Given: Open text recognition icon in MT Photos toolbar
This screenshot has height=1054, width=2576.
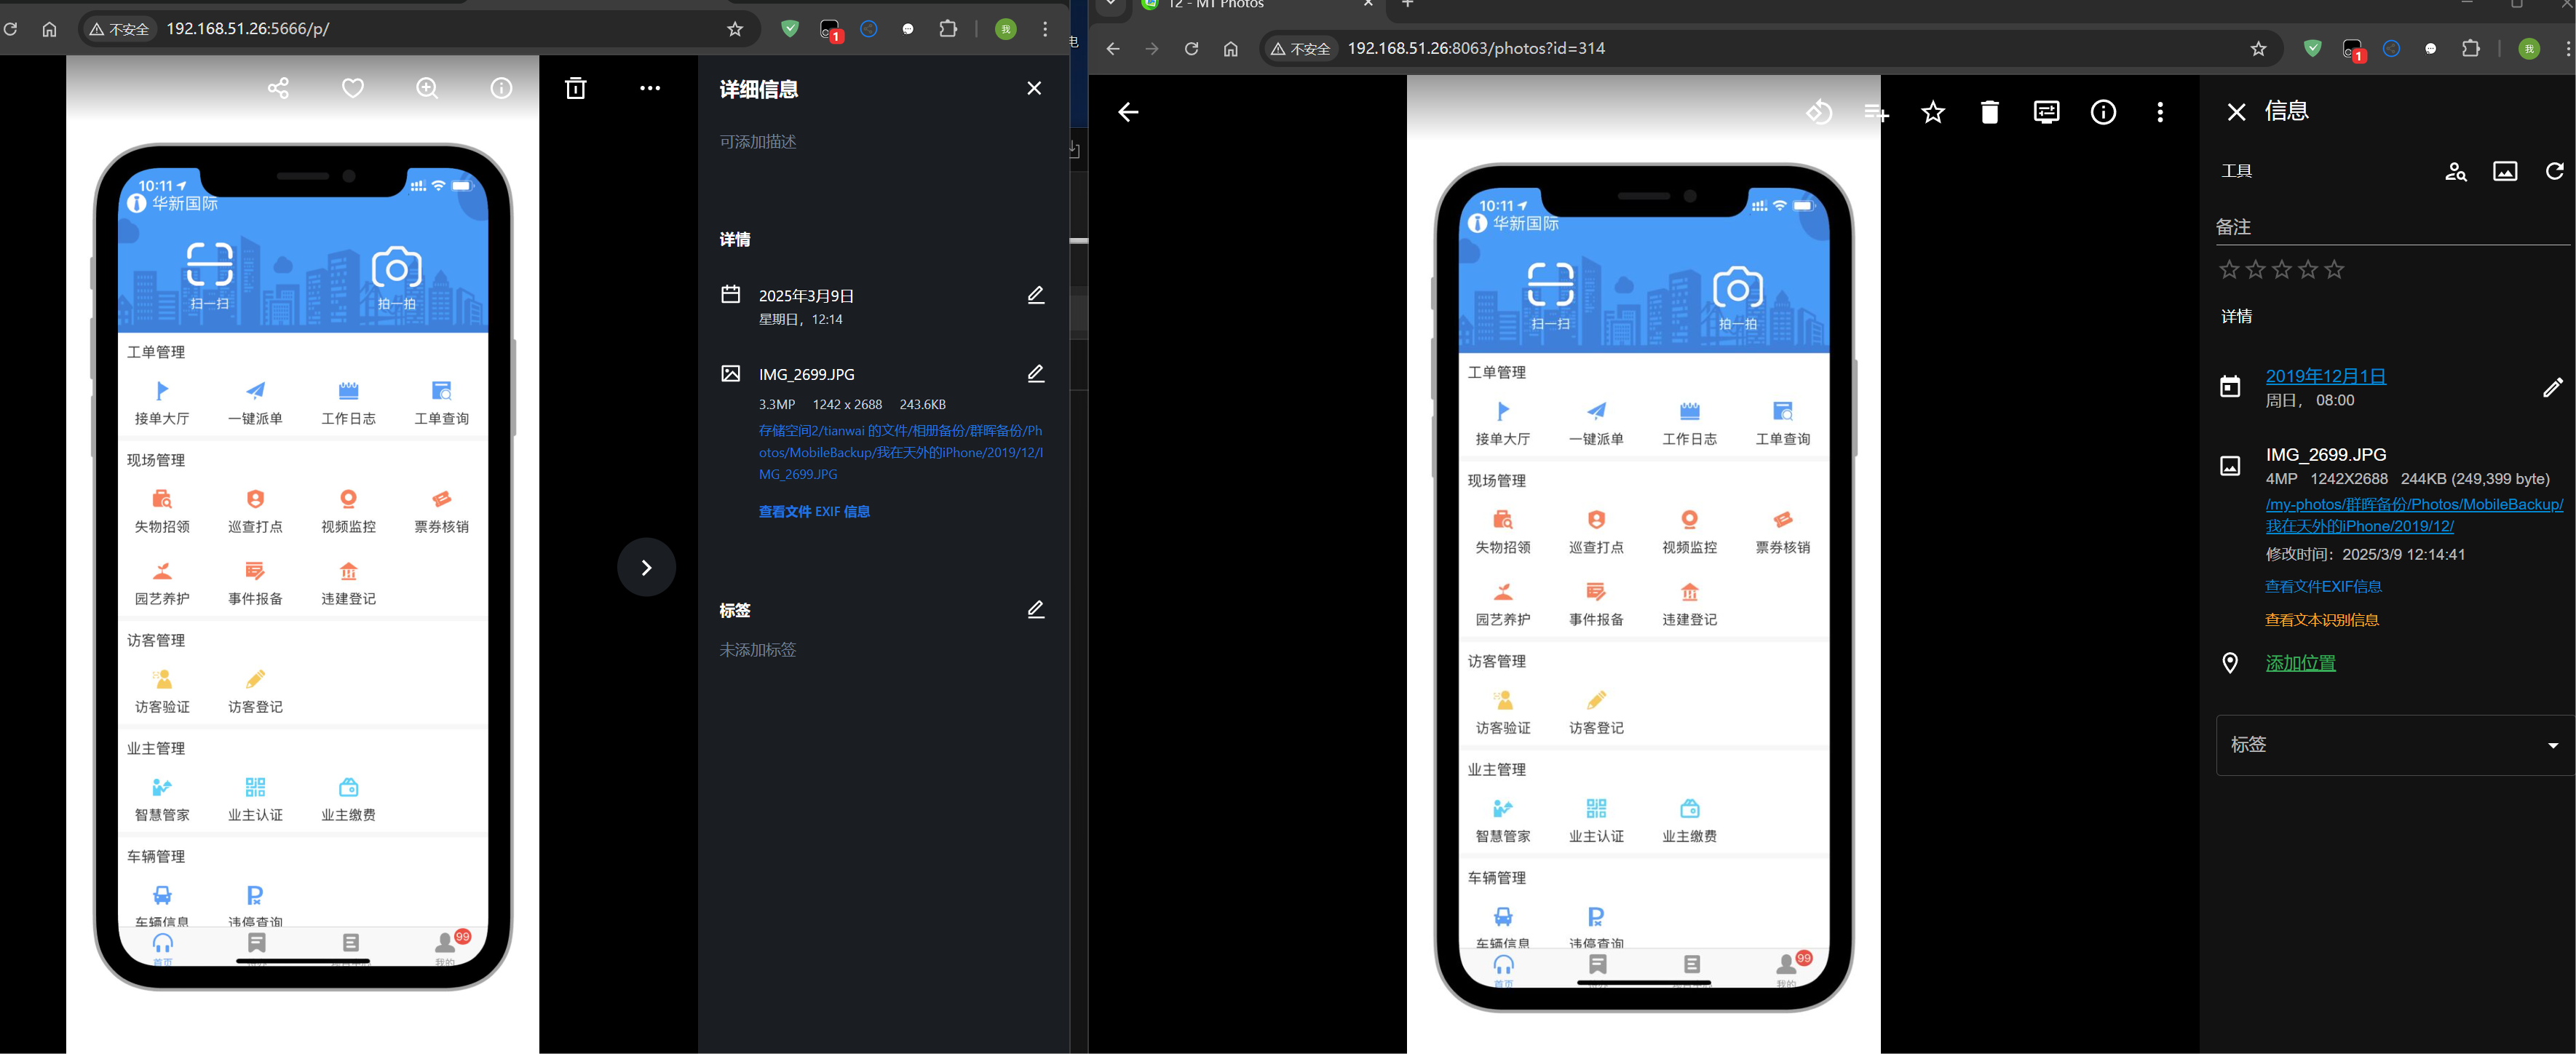Looking at the screenshot, I should click(2047, 112).
